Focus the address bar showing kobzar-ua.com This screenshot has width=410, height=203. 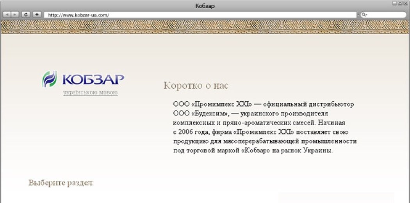click(x=200, y=15)
